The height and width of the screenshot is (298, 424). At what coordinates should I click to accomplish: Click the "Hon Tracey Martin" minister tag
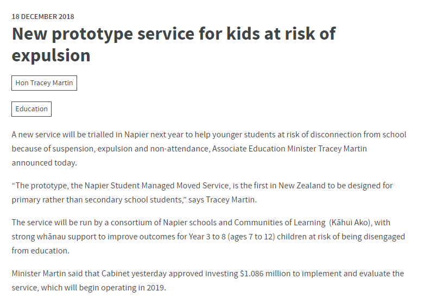44,83
